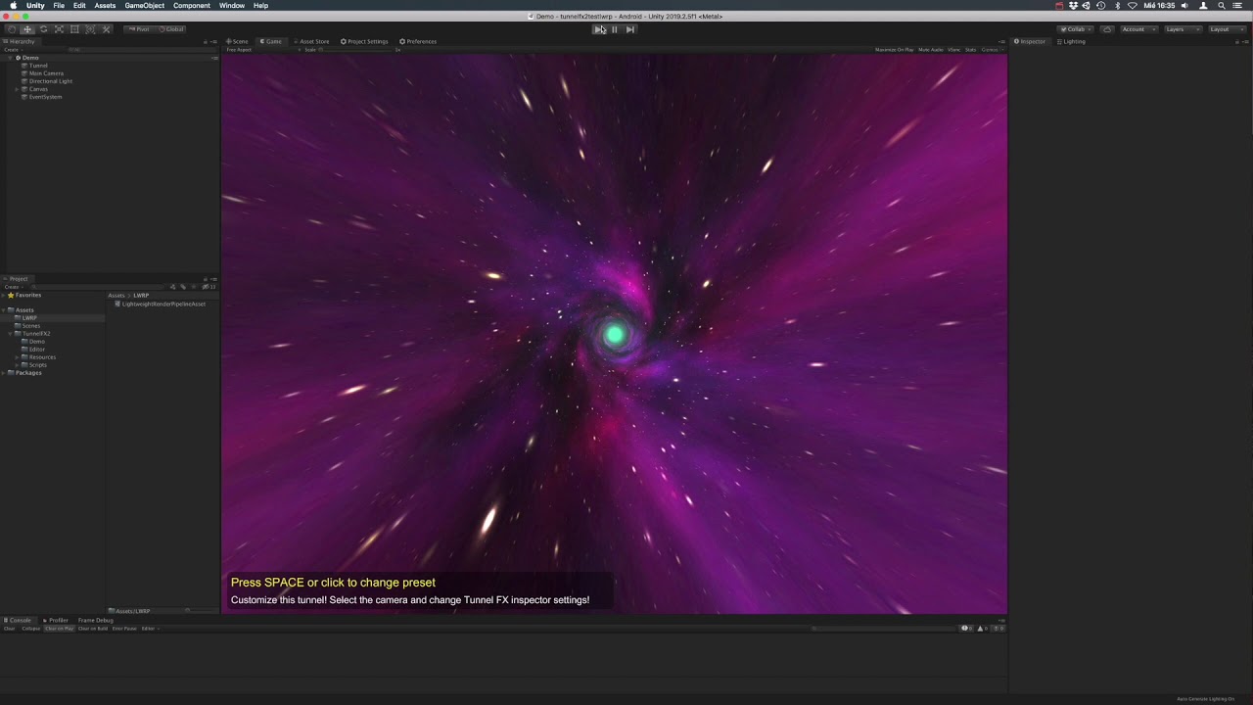Toggle Error Pause in console

(x=124, y=629)
